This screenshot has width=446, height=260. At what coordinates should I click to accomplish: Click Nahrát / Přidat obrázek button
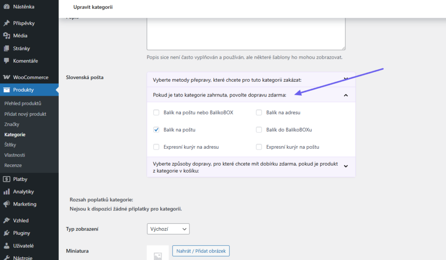pyautogui.click(x=201, y=251)
